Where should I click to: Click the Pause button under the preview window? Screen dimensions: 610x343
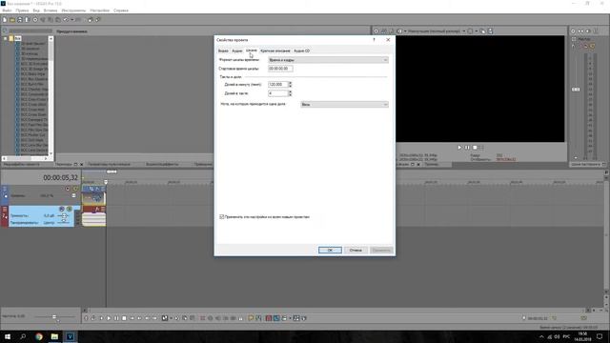pos(467,148)
